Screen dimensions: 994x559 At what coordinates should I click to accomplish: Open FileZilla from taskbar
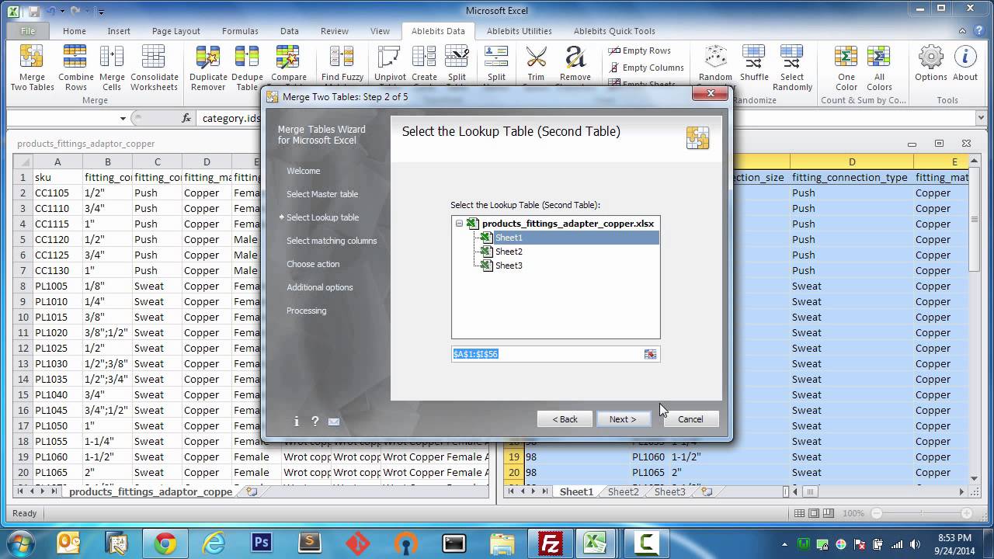[x=550, y=543]
